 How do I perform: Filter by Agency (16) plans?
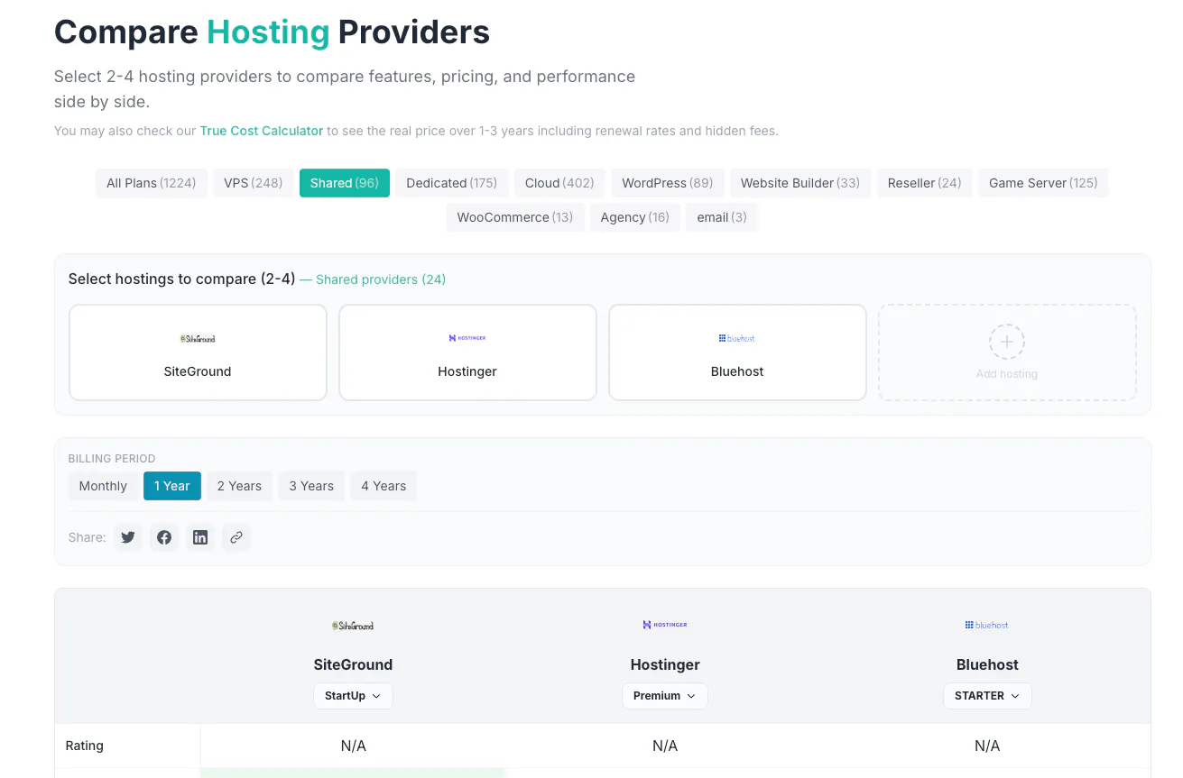[634, 217]
